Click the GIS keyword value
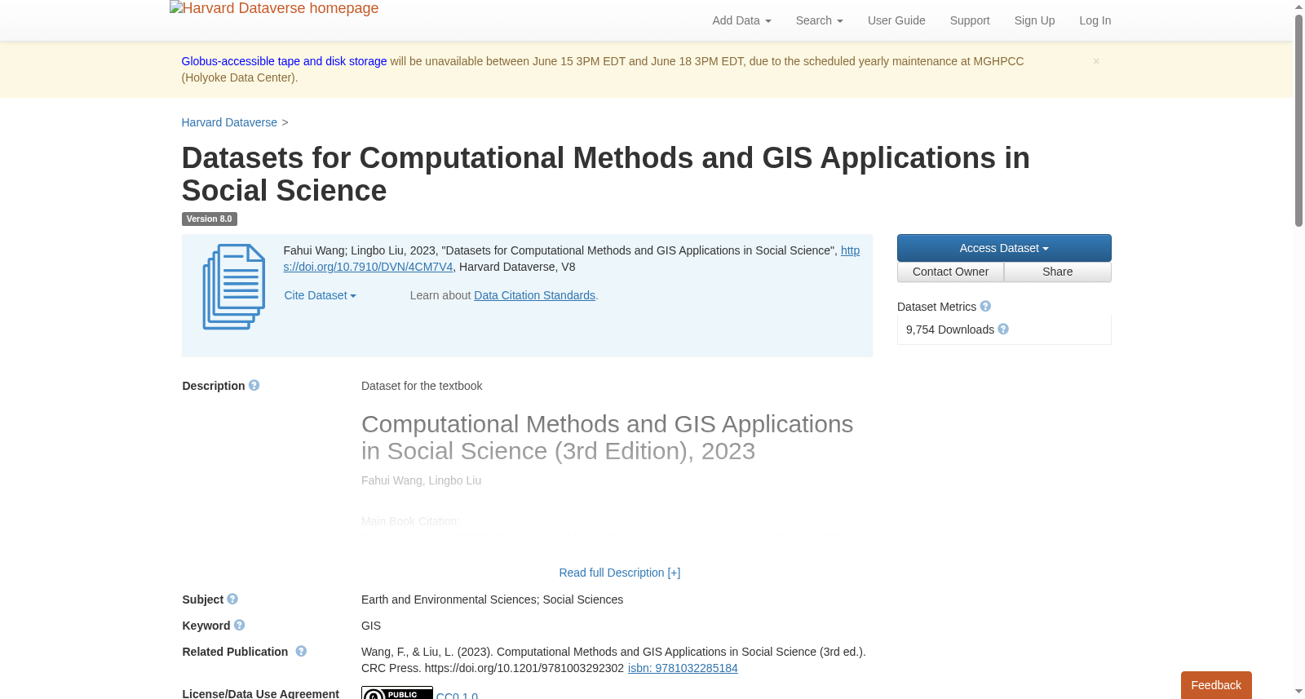Viewport: 1305px width, 699px height. pos(371,626)
